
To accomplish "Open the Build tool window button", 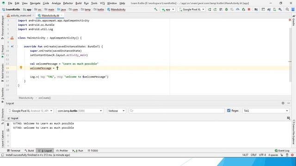I will tap(29, 151).
